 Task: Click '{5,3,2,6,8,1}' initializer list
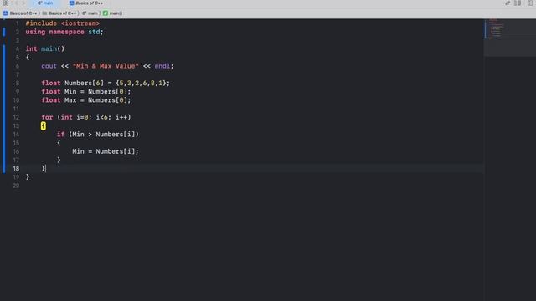pos(141,84)
